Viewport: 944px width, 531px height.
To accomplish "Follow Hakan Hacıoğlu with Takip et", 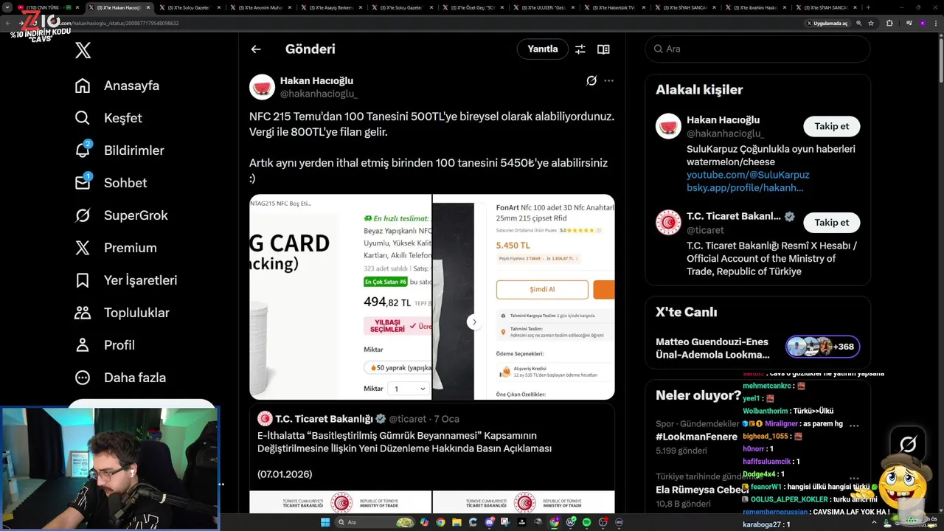I will click(x=832, y=126).
